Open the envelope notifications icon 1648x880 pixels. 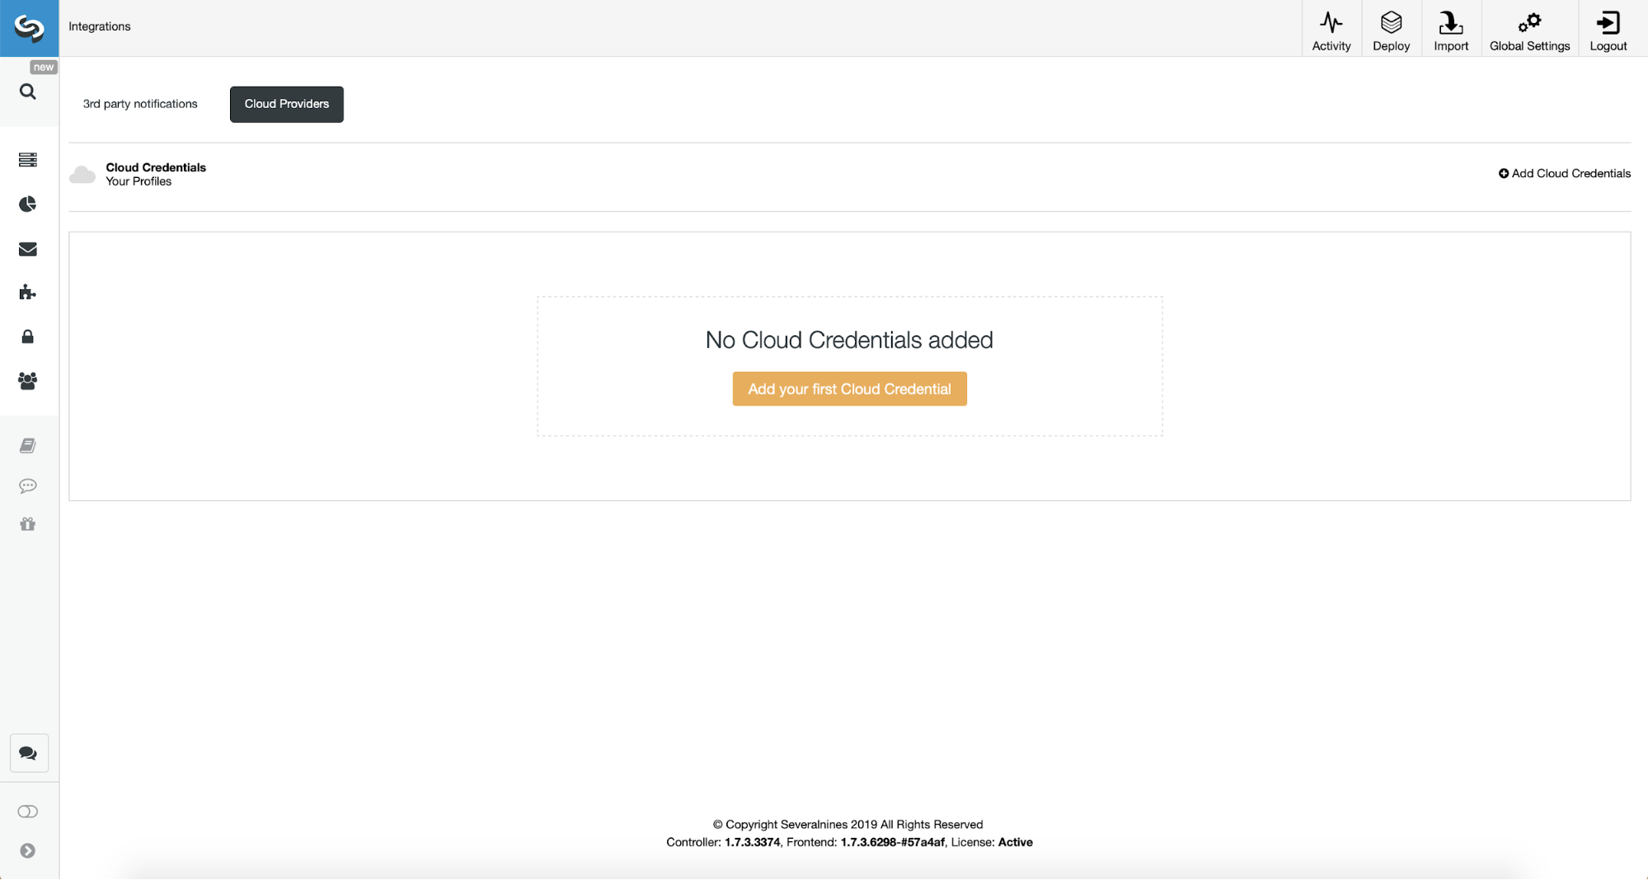click(28, 249)
